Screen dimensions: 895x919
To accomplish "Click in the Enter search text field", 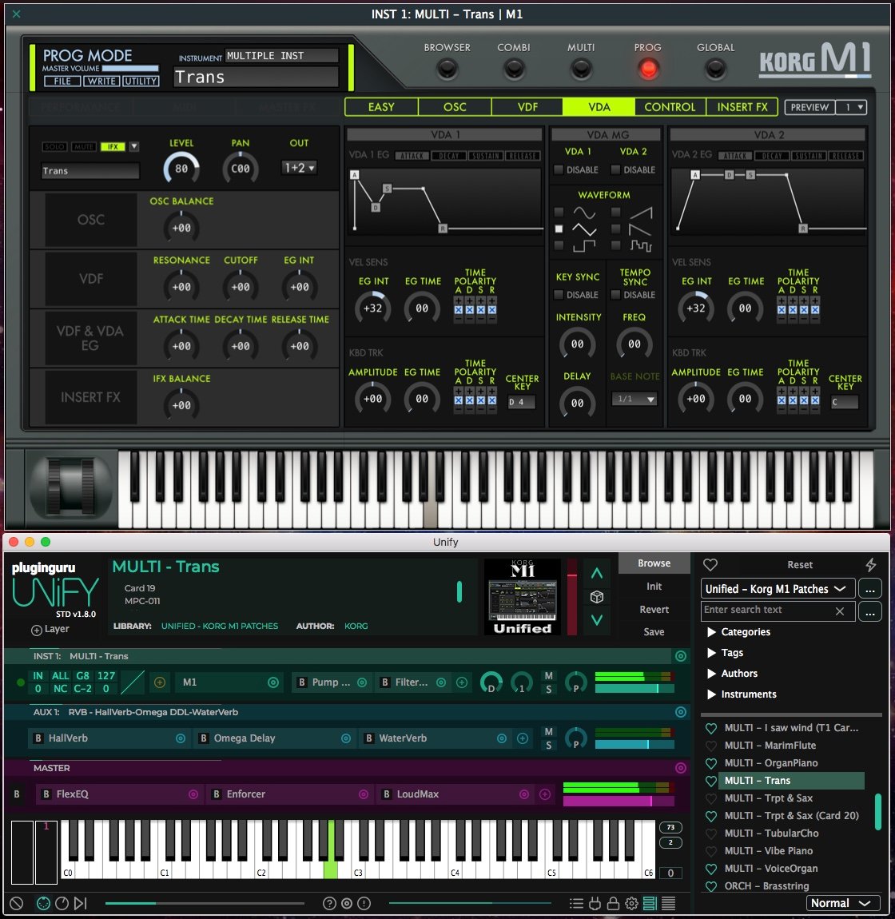I will pos(768,610).
